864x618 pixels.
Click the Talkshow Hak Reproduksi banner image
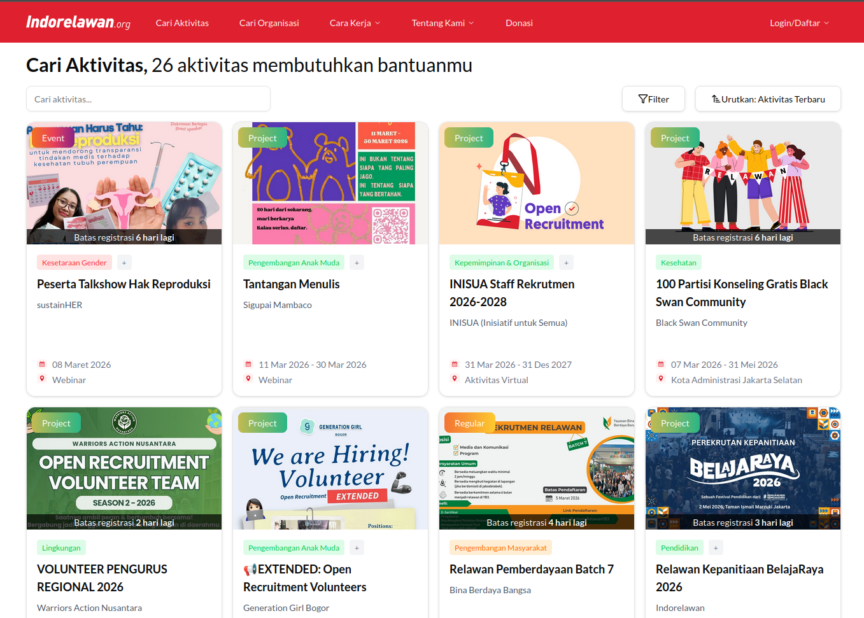(x=124, y=183)
